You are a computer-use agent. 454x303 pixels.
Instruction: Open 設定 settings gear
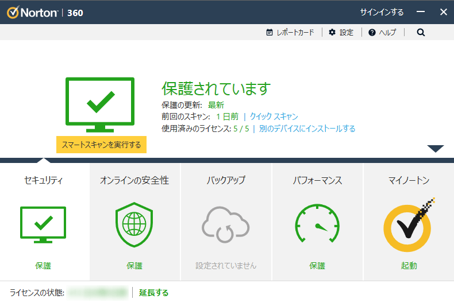pyautogui.click(x=341, y=32)
